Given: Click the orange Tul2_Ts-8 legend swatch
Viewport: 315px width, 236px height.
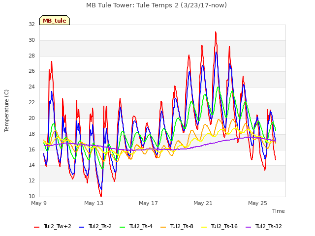Looking at the screenshot, I should click(163, 227).
